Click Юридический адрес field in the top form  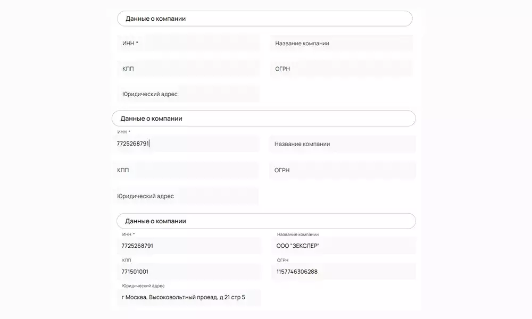tap(188, 94)
